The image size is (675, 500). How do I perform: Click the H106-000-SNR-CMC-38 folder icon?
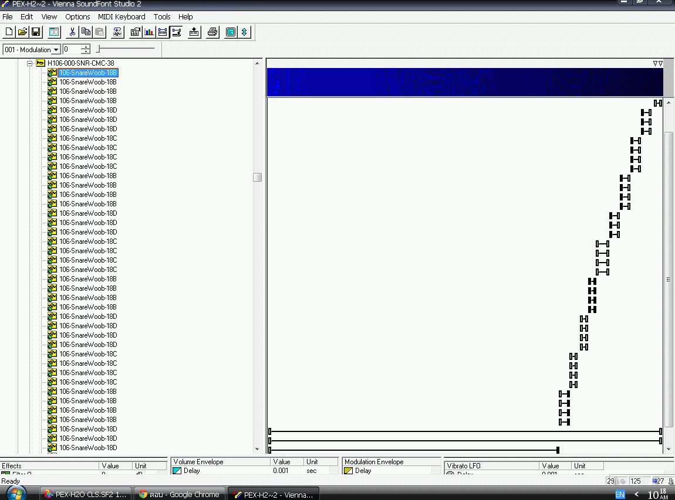point(41,63)
